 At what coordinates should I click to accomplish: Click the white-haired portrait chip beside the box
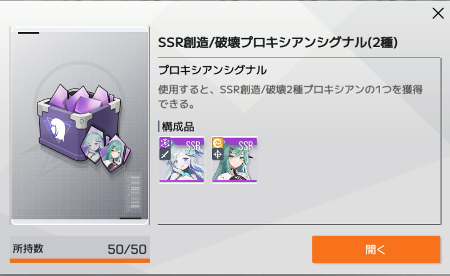click(x=94, y=144)
